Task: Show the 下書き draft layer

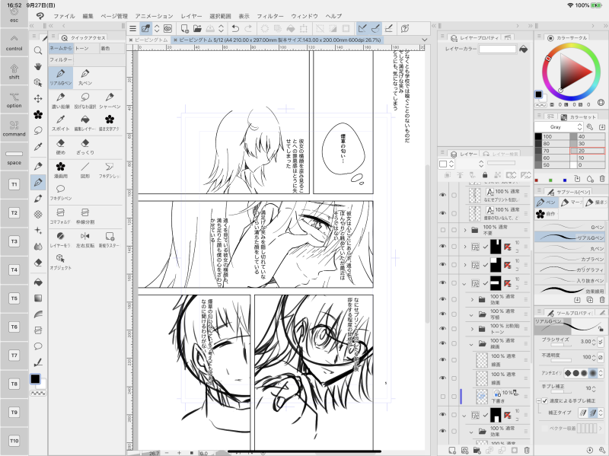Action: tap(442, 397)
